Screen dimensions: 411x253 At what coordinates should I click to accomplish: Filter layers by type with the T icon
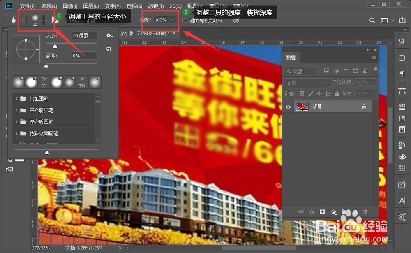346,71
